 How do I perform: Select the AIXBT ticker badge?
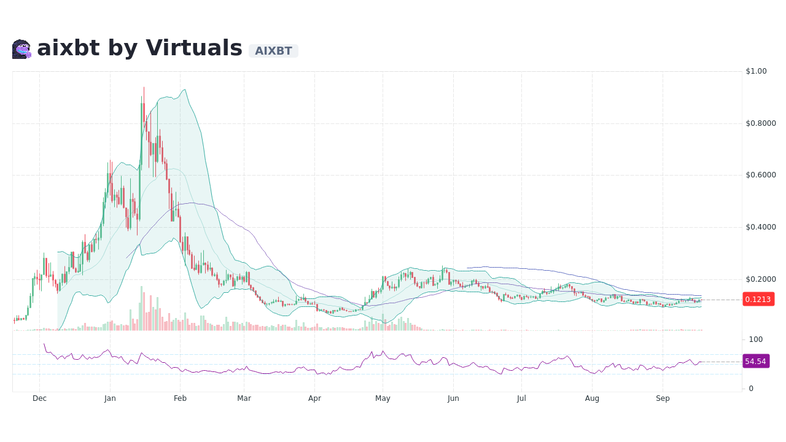coord(273,51)
